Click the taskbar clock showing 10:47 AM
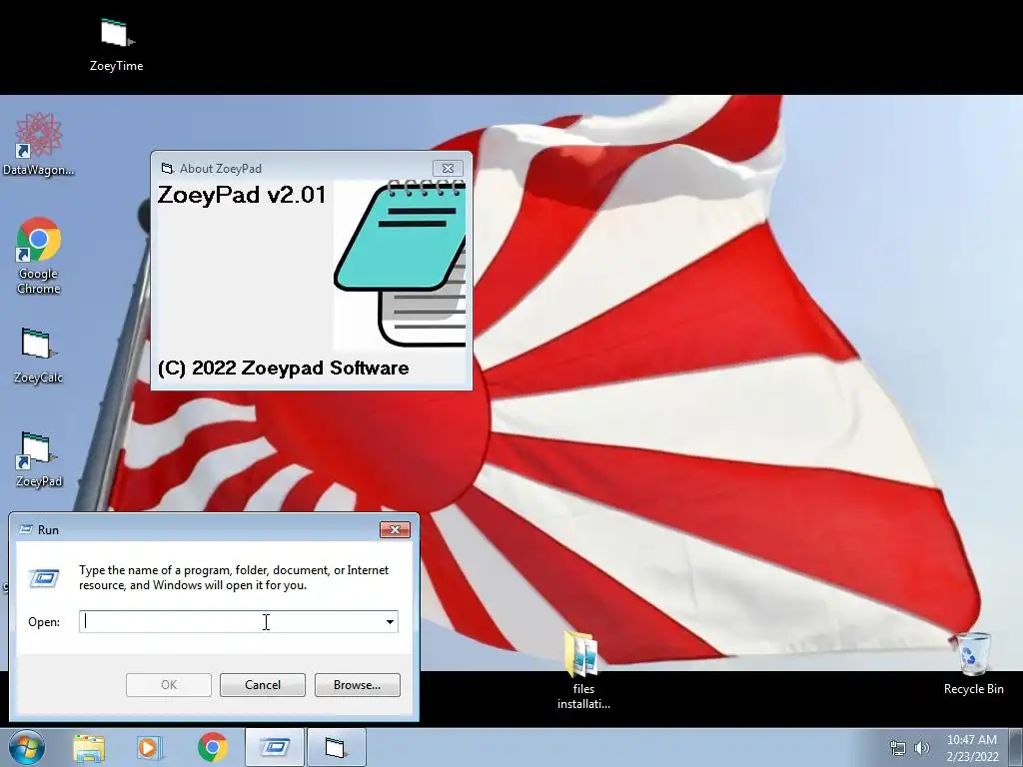 972,748
